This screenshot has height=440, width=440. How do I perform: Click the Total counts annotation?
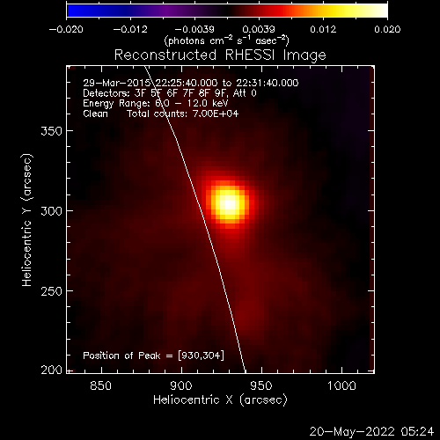(x=182, y=114)
